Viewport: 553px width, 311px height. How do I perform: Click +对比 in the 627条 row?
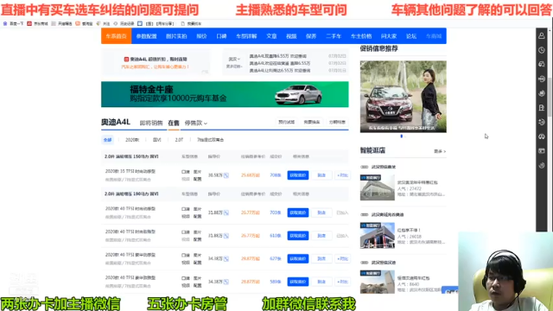[x=342, y=259]
